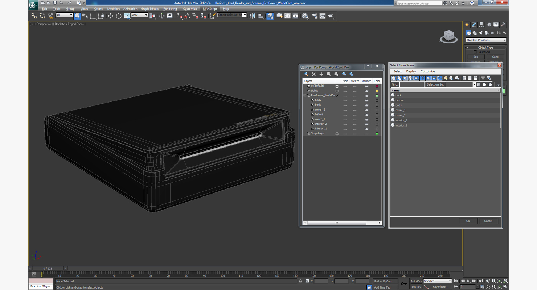Toggle the Angle Snap icon

(187, 16)
